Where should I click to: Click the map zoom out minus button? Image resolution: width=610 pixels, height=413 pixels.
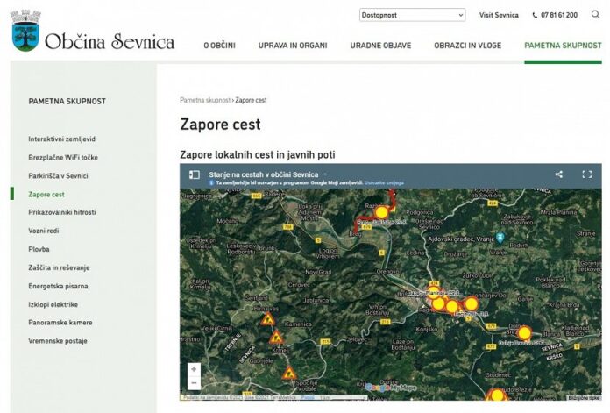[x=194, y=383]
